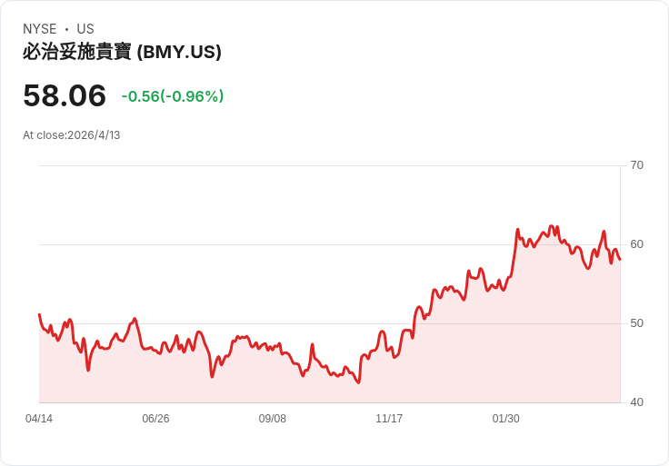The image size is (669, 466).
Task: Select the 11/17 date axis label
Action: click(x=389, y=419)
